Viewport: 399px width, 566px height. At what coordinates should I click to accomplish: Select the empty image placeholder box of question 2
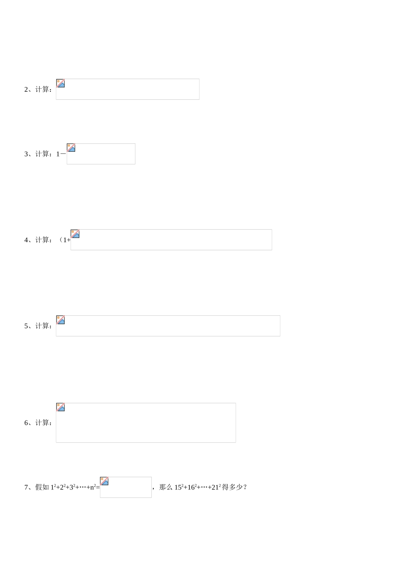click(134, 90)
